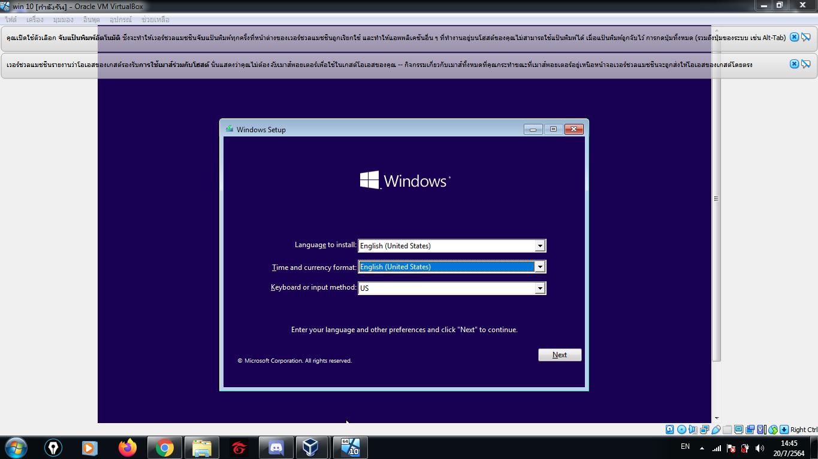This screenshot has height=459, width=818.
Task: Click the EN input language indicator
Action: pyautogui.click(x=685, y=447)
